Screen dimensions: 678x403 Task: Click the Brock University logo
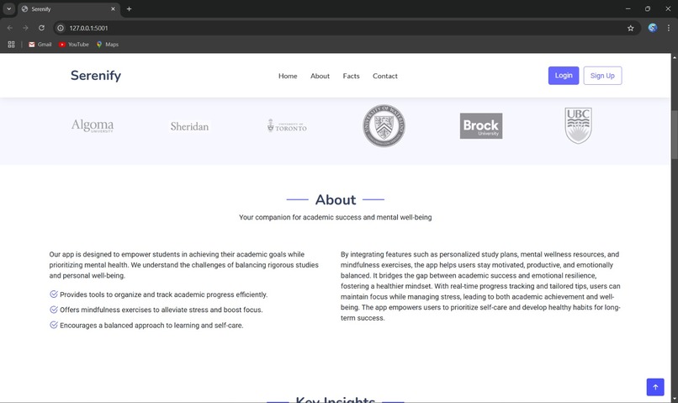tap(481, 126)
